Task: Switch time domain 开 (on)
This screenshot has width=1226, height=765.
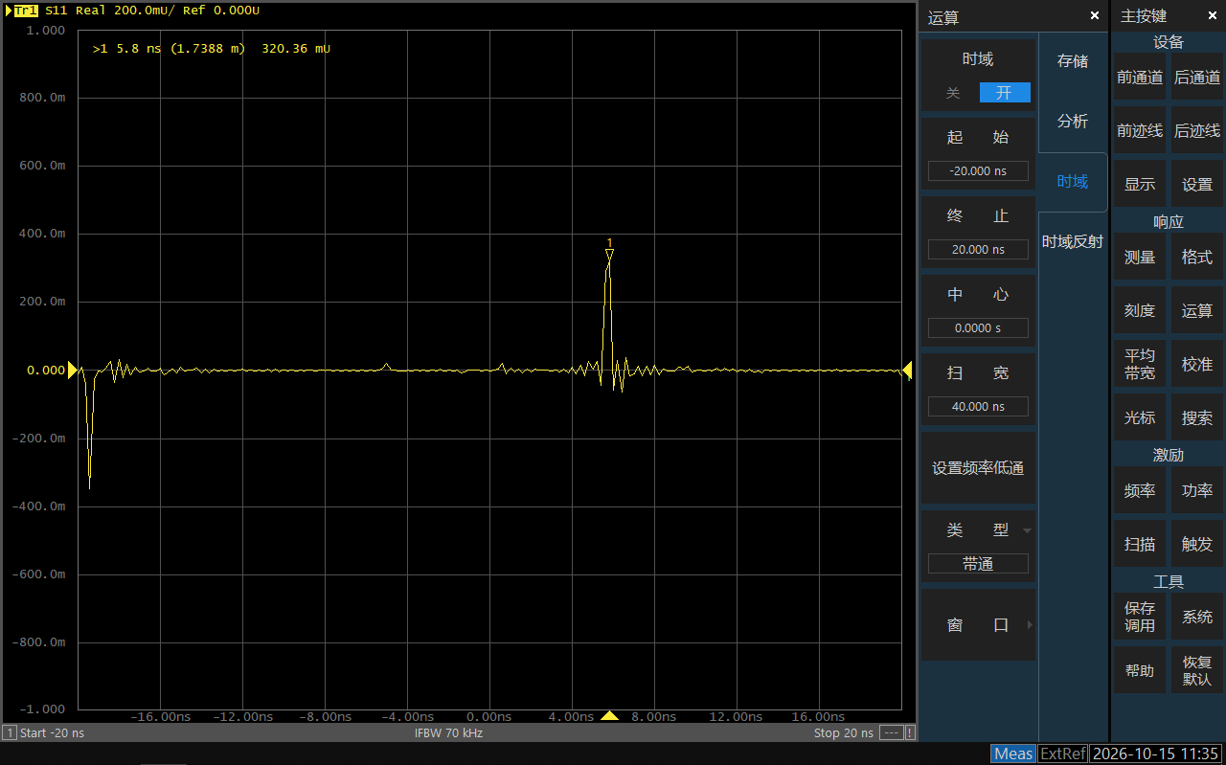Action: click(1004, 93)
